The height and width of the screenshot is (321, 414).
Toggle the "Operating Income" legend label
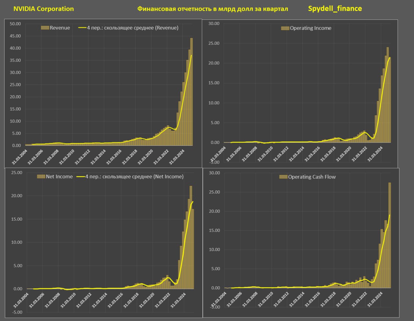(310, 28)
